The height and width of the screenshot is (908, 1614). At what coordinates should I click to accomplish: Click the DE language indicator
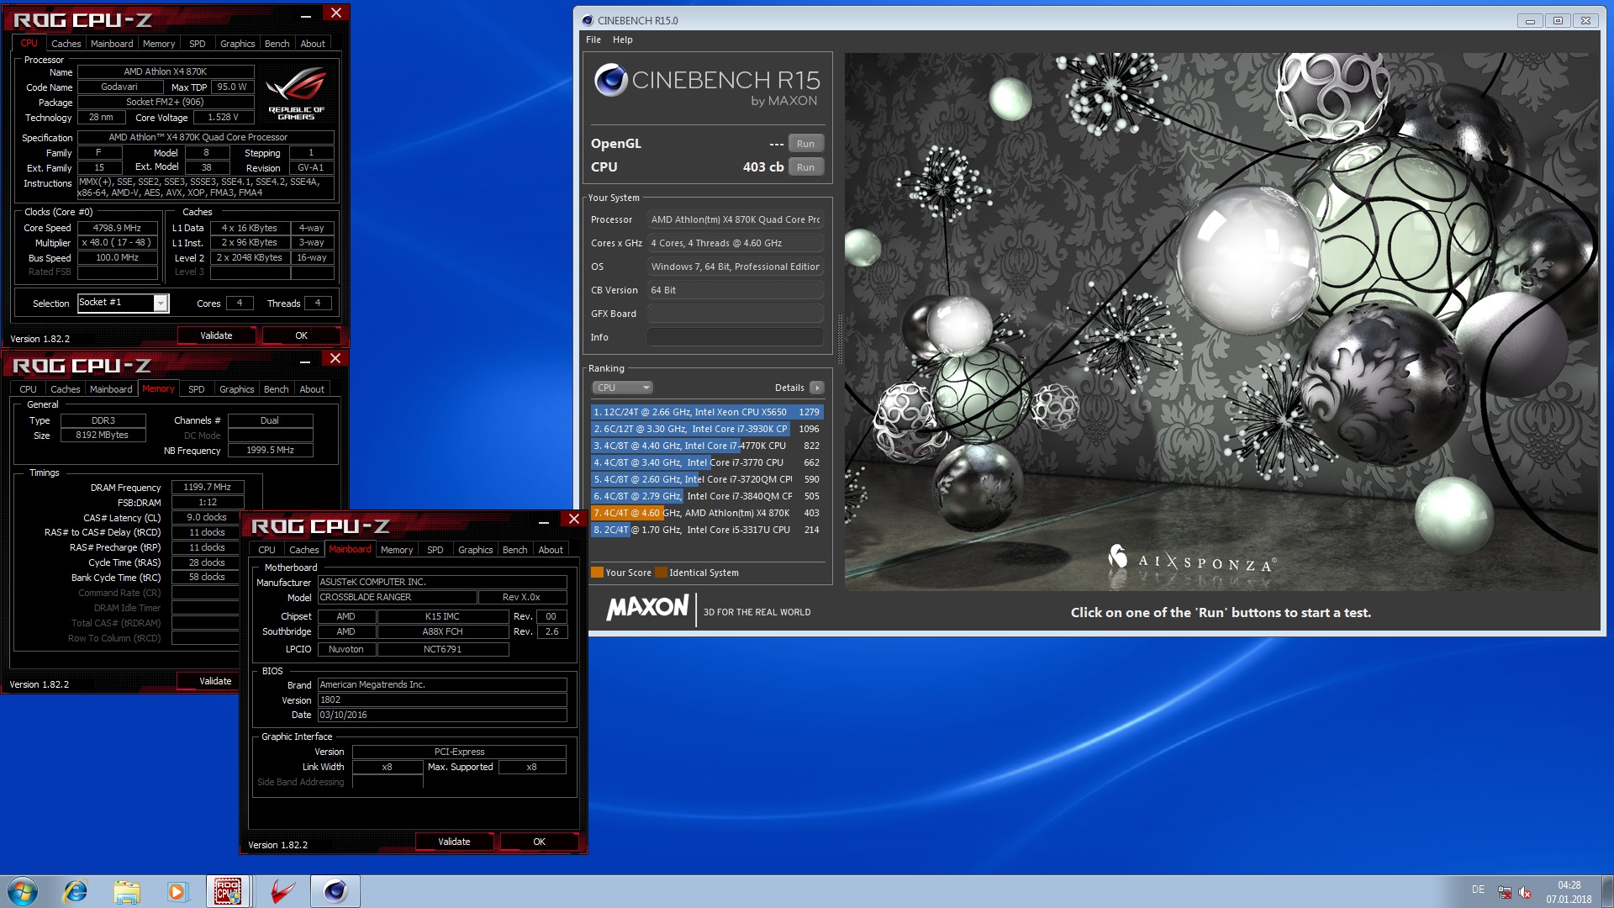pyautogui.click(x=1478, y=890)
